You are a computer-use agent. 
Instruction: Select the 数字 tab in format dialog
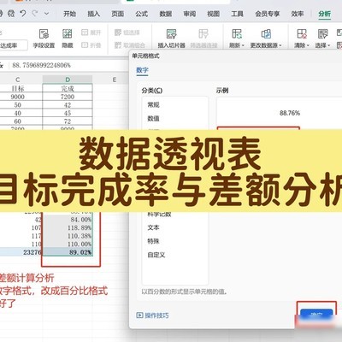pyautogui.click(x=142, y=70)
